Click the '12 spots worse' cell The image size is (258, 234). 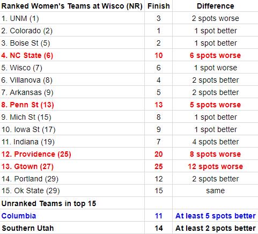click(x=215, y=166)
